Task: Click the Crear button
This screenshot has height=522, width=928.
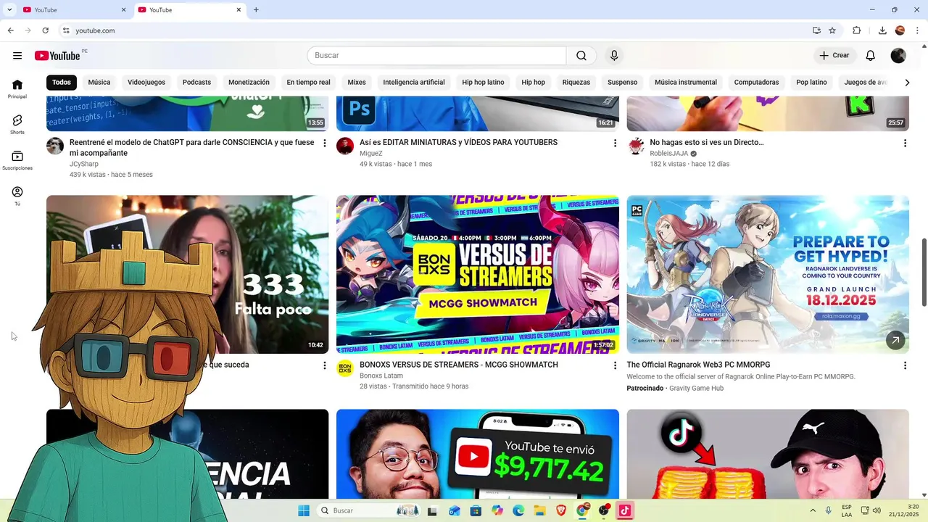Action: (834, 56)
